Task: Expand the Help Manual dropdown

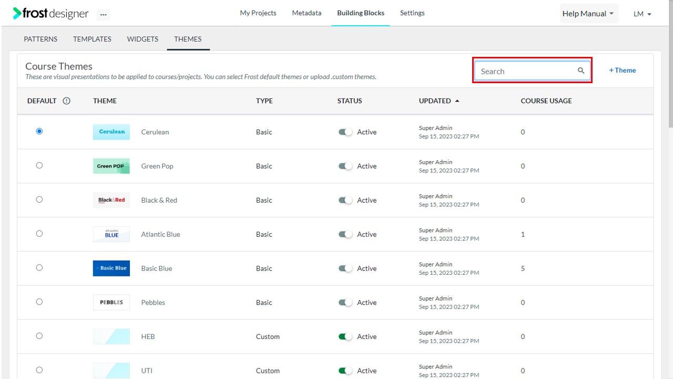Action: click(x=588, y=14)
